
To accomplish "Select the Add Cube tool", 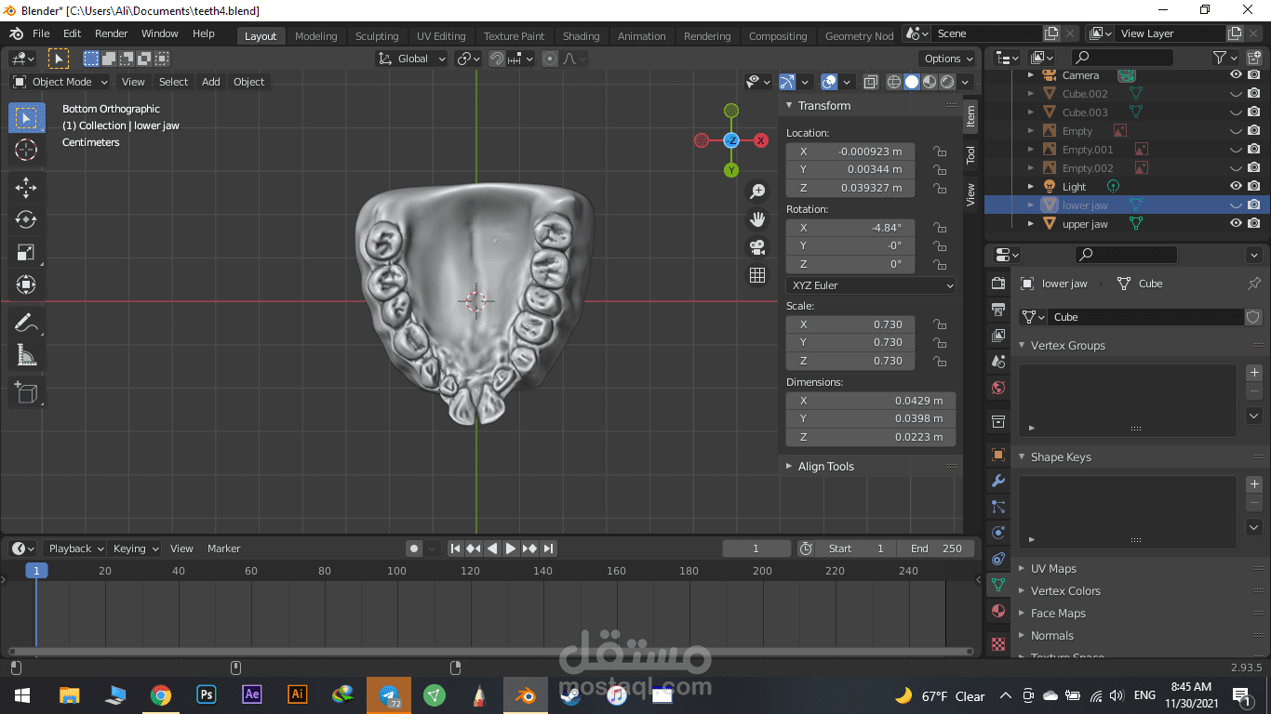I will click(26, 393).
